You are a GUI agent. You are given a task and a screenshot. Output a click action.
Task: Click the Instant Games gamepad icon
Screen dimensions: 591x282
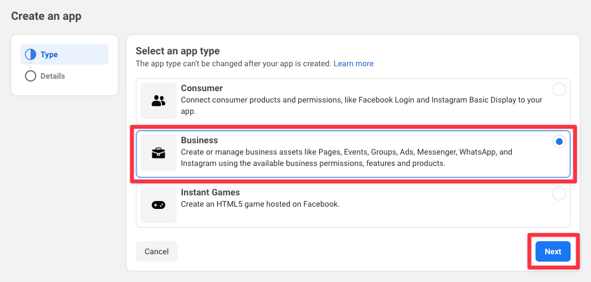pyautogui.click(x=159, y=205)
